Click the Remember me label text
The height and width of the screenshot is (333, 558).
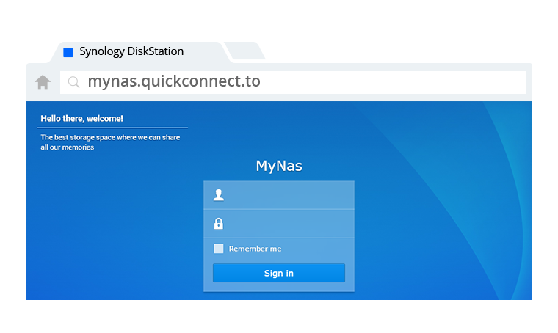[x=255, y=249]
